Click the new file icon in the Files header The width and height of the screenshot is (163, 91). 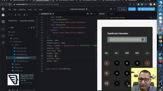[31, 28]
